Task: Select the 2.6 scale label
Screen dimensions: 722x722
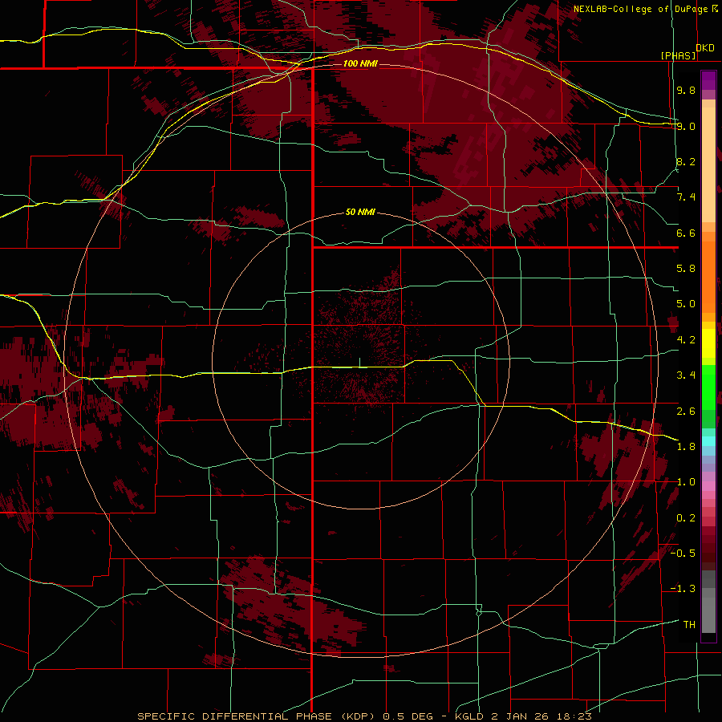Action: [x=686, y=412]
